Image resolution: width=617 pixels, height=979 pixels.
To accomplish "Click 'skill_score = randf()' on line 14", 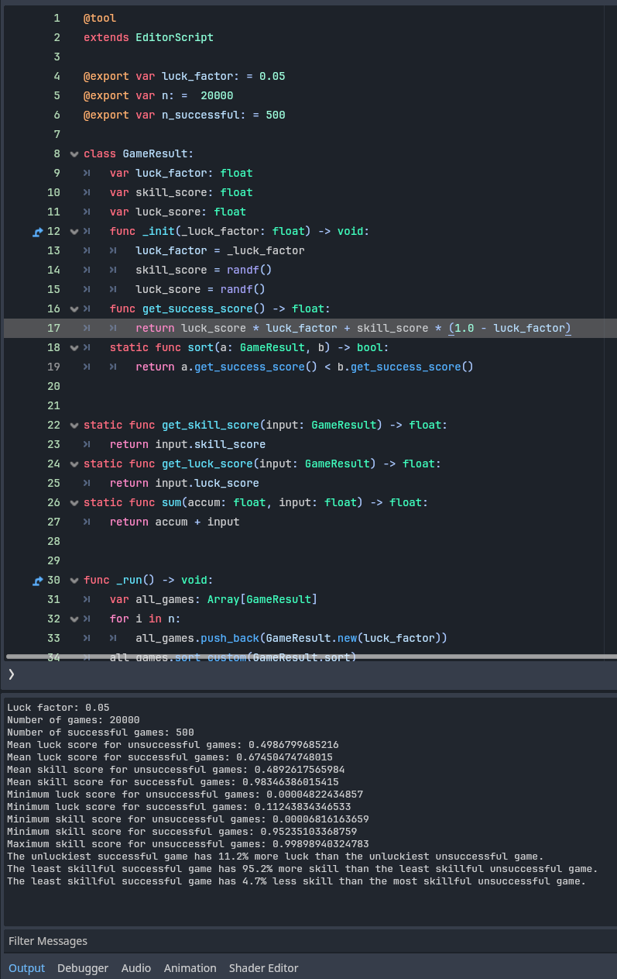I will (x=204, y=270).
